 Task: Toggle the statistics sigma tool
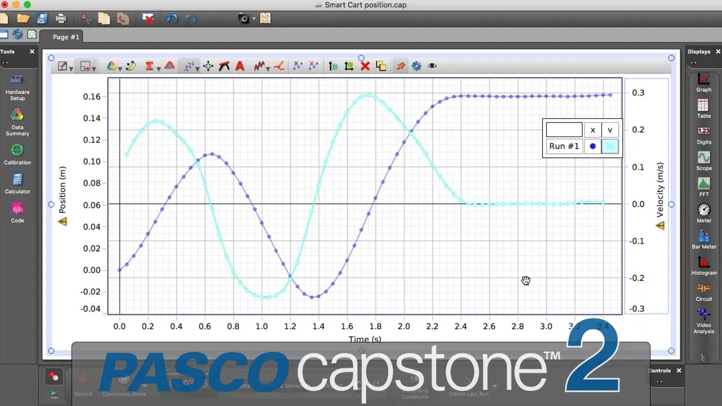click(149, 66)
